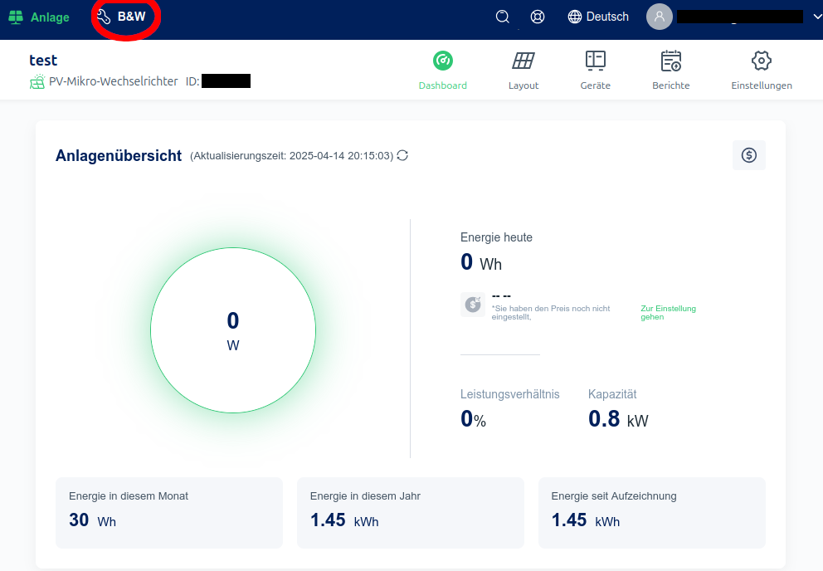Viewport: 823px width, 571px height.
Task: Switch to the Layout tab
Action: pyautogui.click(x=524, y=71)
